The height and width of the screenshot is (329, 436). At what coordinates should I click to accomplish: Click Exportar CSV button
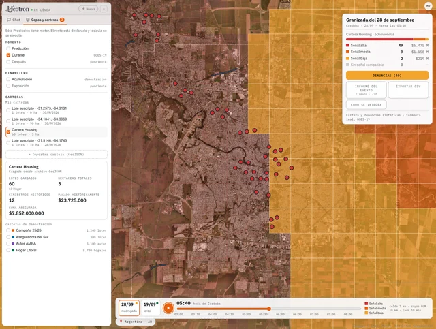pyautogui.click(x=408, y=90)
